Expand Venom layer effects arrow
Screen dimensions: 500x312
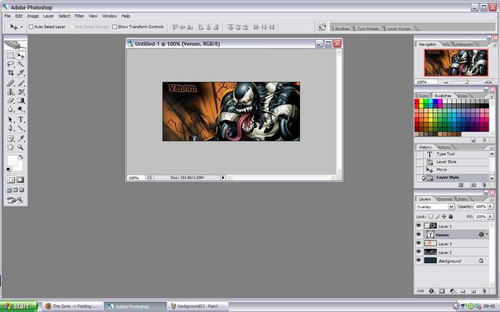(x=487, y=235)
